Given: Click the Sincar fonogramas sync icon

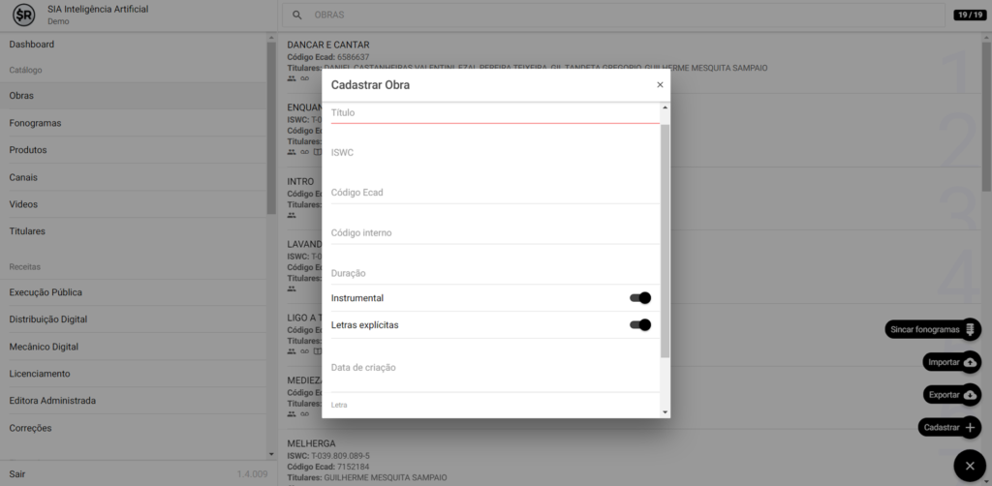Looking at the screenshot, I should (970, 329).
